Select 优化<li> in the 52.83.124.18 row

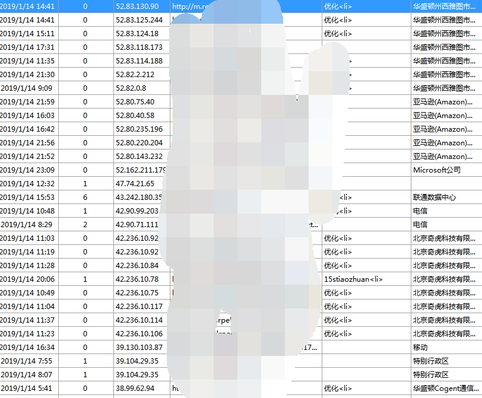pyautogui.click(x=338, y=34)
